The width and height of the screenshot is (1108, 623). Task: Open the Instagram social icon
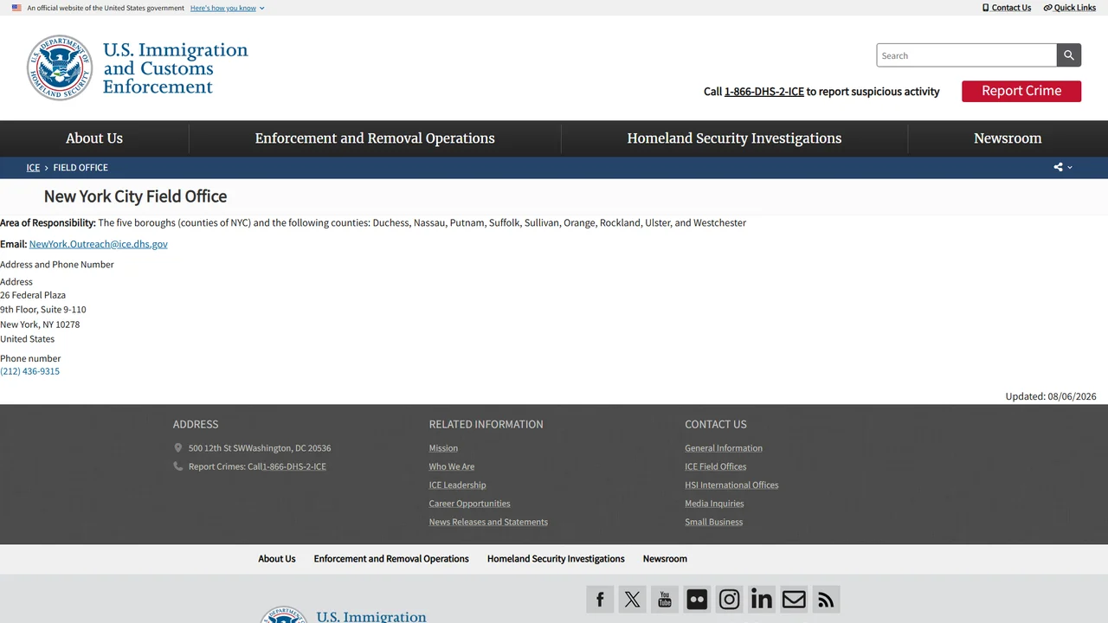tap(730, 600)
